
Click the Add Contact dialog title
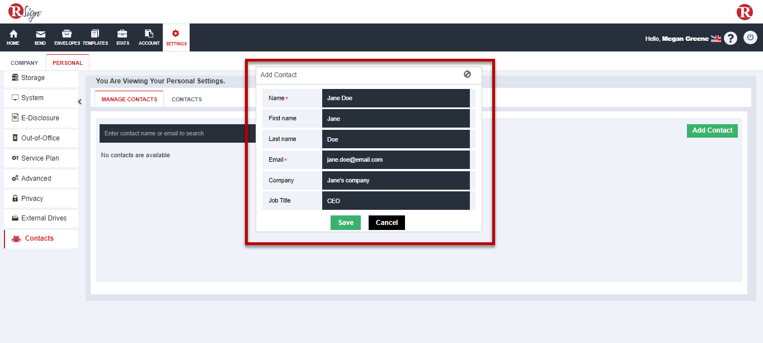point(279,75)
